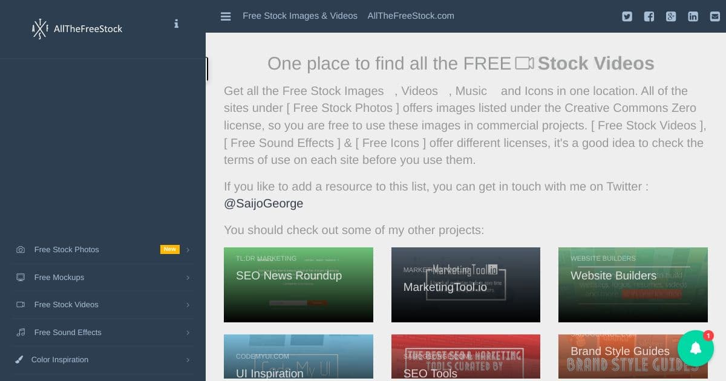Click the LinkedIn icon in the header
Viewport: 726px width, 381px height.
click(x=693, y=16)
